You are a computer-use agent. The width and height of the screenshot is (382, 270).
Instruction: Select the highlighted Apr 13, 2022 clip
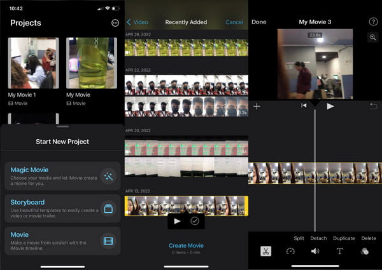(x=187, y=206)
